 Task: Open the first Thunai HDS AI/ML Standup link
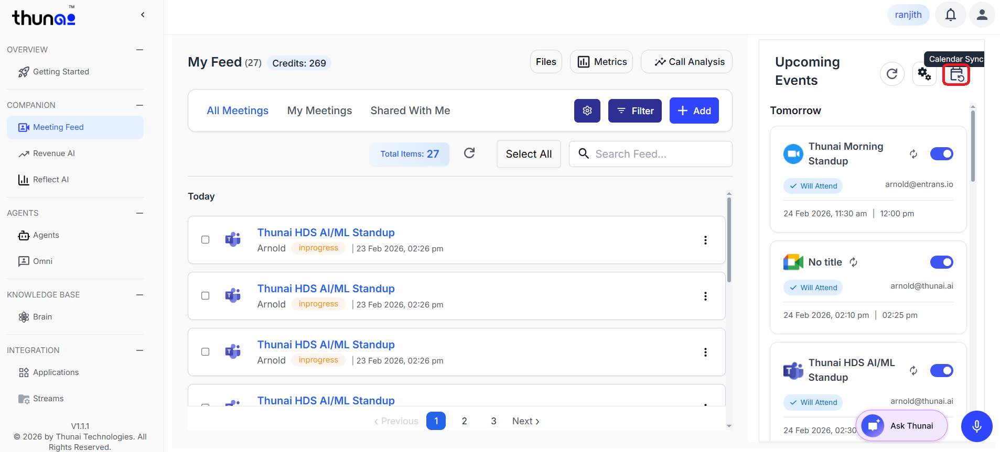[326, 233]
